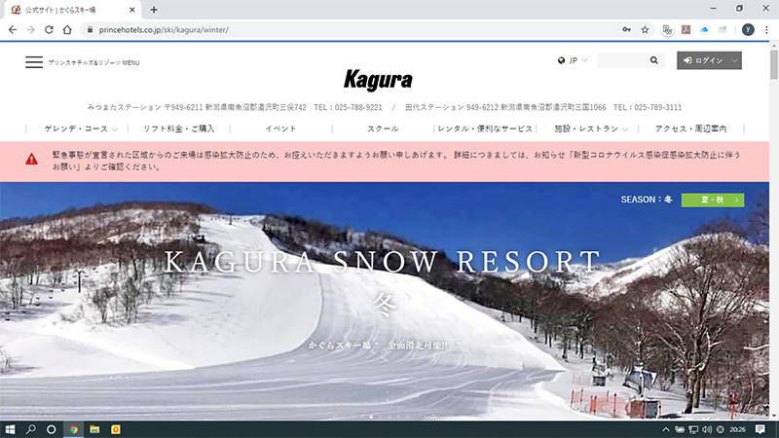Show hidden system tray icons

click(x=666, y=429)
